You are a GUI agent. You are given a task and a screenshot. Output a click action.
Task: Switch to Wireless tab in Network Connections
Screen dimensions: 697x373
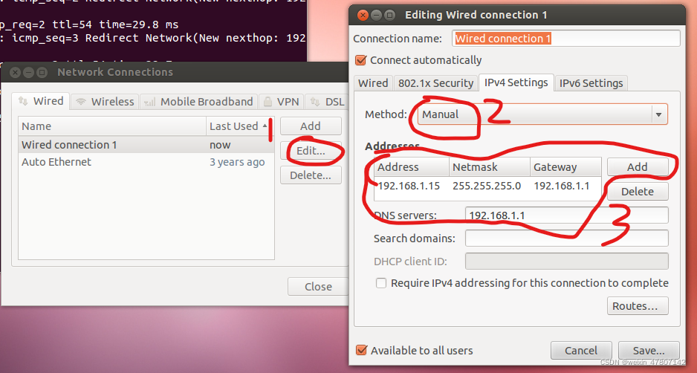pos(105,102)
